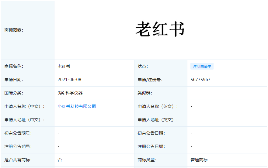268x168 pixels.
Task: Click the 老红书 trademark image
Action: coord(160,30)
